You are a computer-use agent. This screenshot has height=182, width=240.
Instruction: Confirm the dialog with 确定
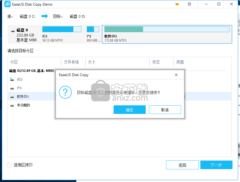tap(129, 110)
